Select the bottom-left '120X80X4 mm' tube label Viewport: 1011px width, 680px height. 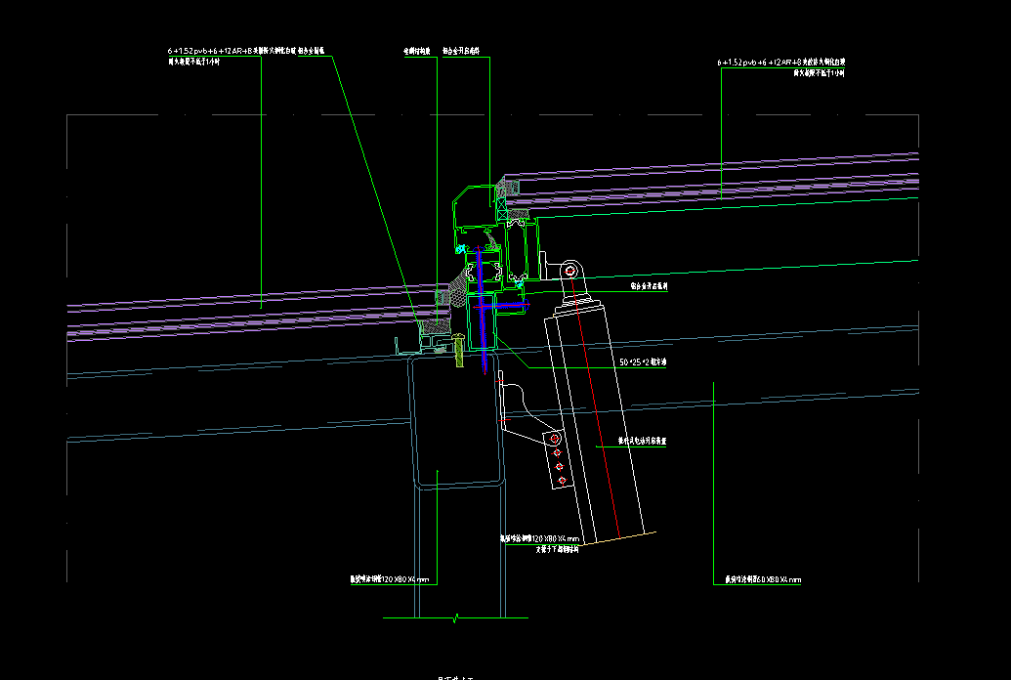pos(390,579)
